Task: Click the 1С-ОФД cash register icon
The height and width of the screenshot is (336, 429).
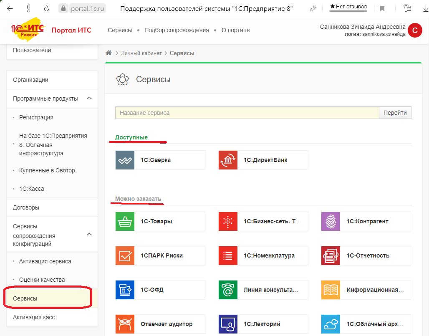Action: [x=125, y=290]
